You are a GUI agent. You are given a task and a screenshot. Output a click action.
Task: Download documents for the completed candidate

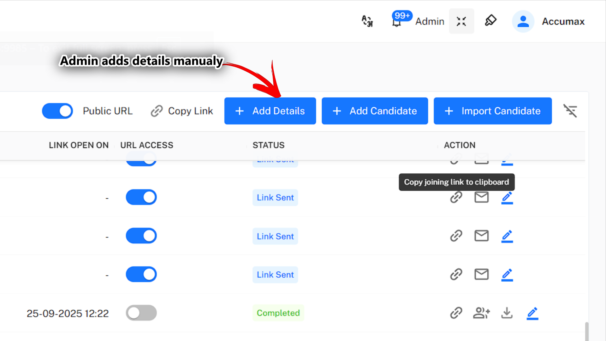tap(507, 313)
